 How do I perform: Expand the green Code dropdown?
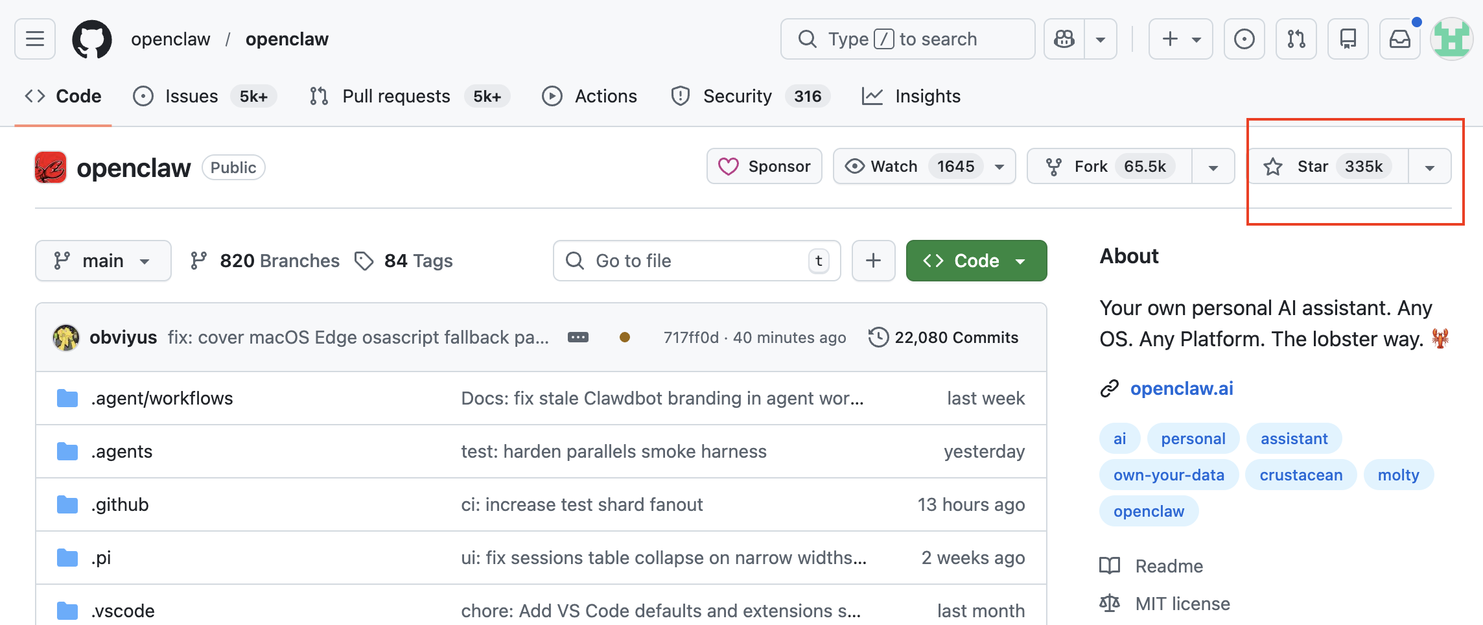(x=976, y=261)
